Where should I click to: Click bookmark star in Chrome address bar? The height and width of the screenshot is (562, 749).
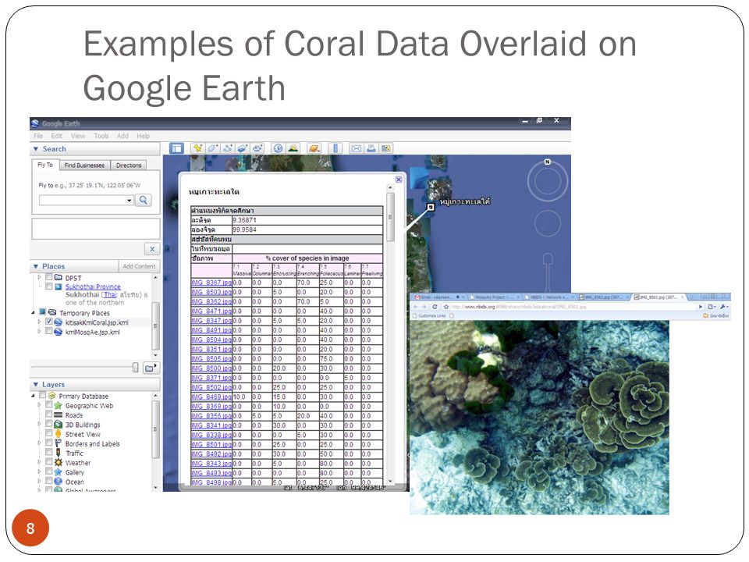(445, 307)
